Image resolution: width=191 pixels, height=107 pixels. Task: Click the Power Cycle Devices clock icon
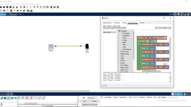point(8,94)
